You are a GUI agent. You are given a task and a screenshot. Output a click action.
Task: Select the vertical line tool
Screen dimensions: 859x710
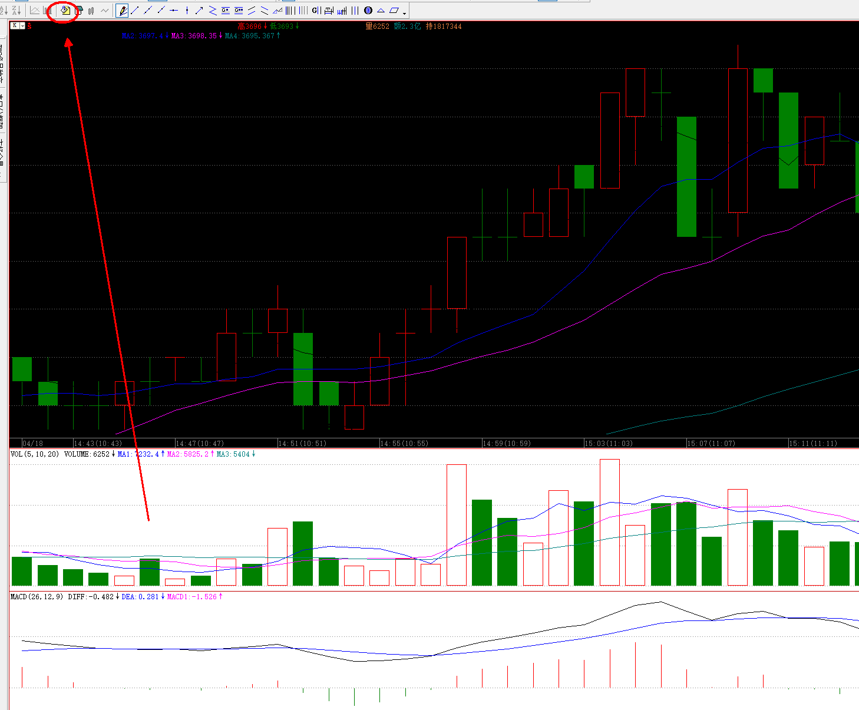pos(187,11)
